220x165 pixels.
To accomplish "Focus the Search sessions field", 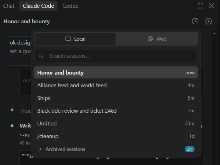I will pos(116,56).
